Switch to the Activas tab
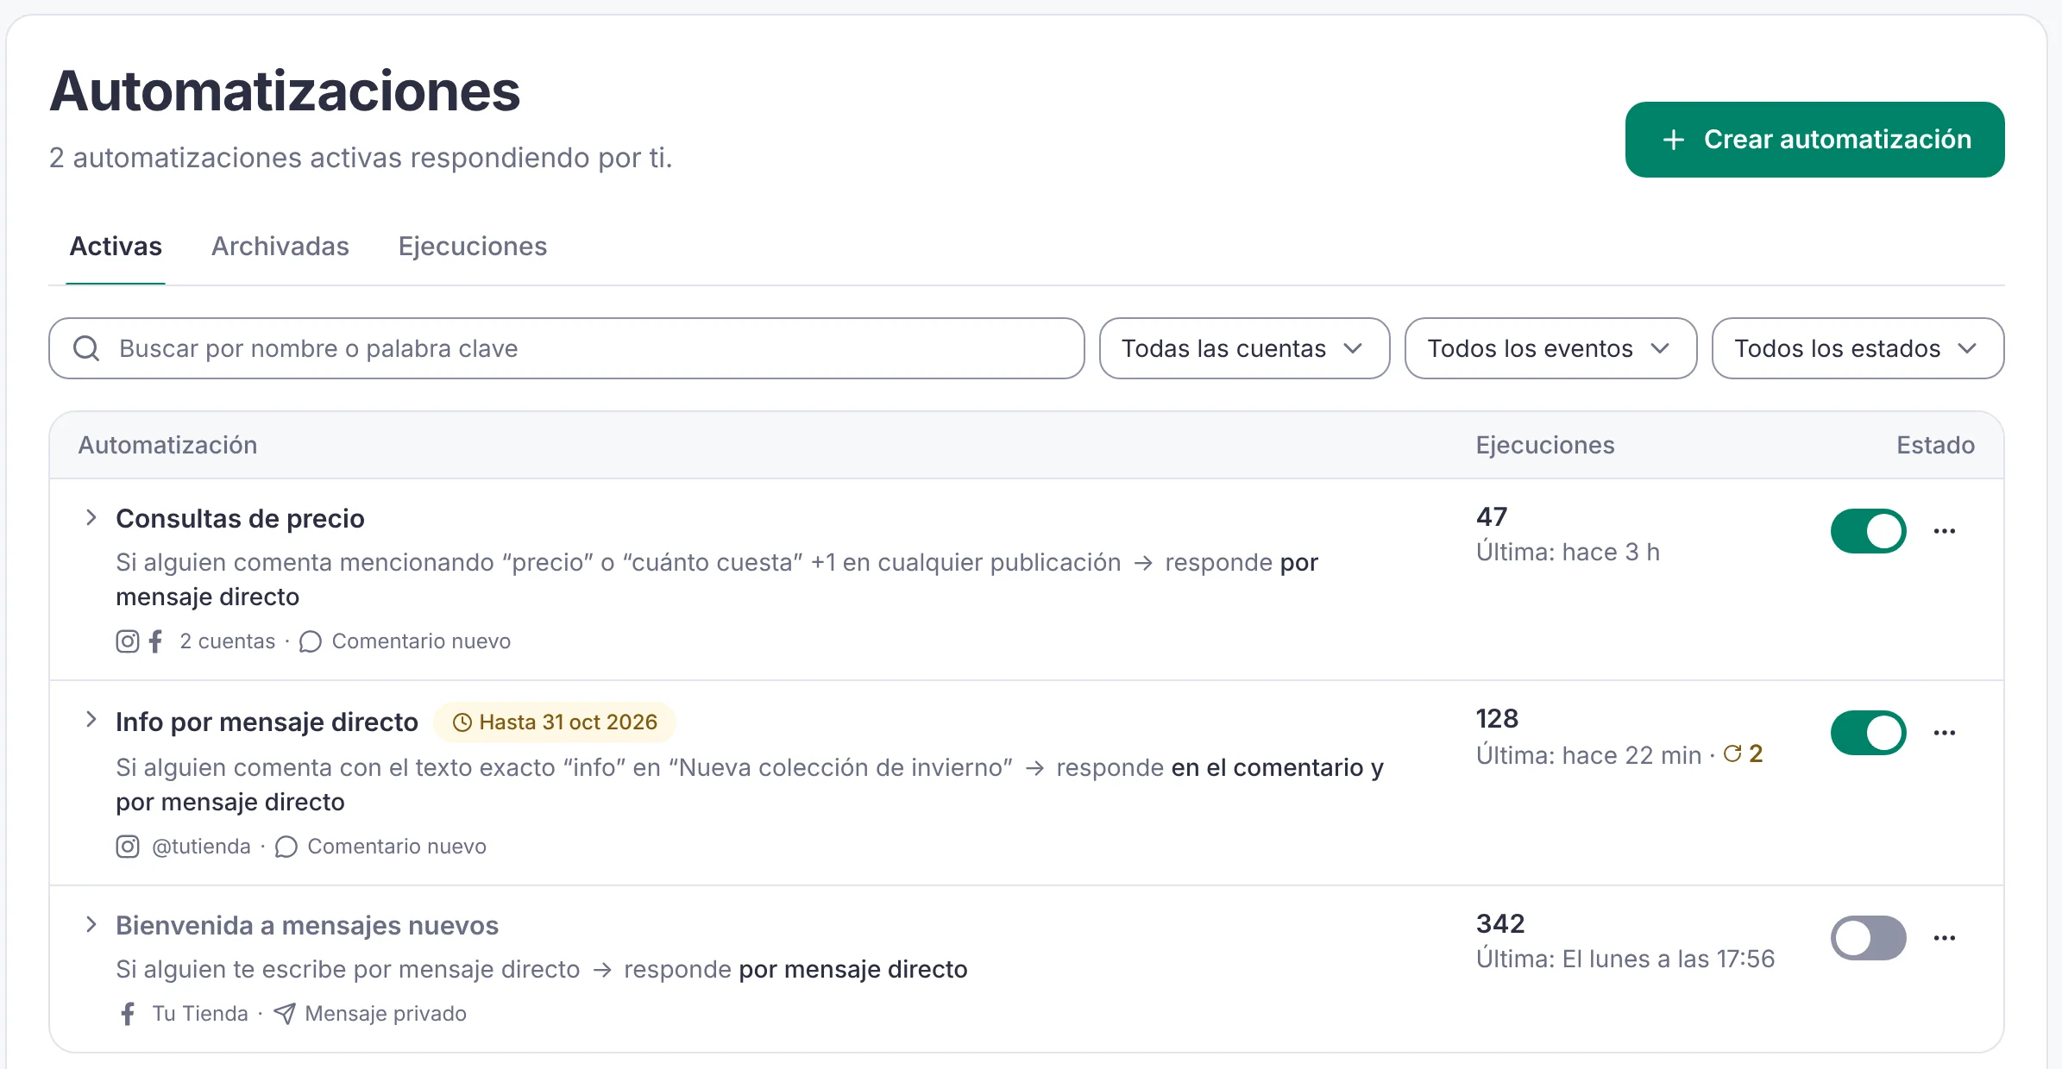 116,247
